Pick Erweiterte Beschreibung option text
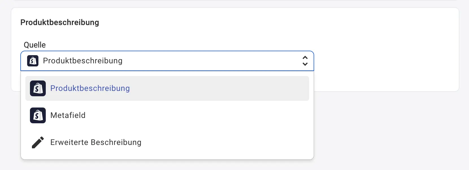 coord(96,142)
